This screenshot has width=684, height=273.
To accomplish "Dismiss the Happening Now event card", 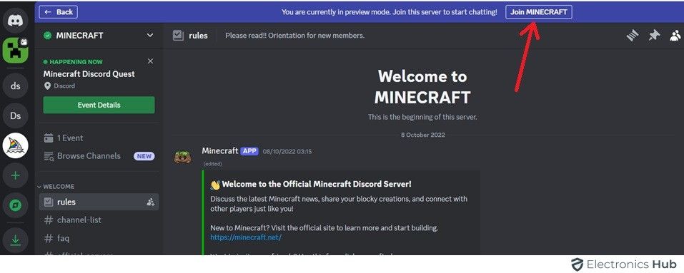I will coord(151,61).
